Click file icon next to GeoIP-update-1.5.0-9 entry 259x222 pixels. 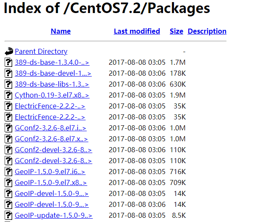coord(9,215)
